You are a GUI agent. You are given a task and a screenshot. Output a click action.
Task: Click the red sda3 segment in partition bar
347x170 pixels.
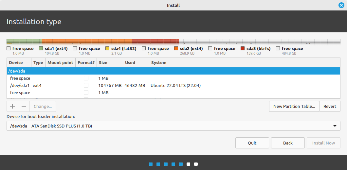coord(155,41)
